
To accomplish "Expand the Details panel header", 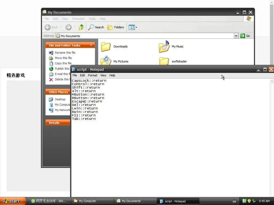I will point(58,123).
